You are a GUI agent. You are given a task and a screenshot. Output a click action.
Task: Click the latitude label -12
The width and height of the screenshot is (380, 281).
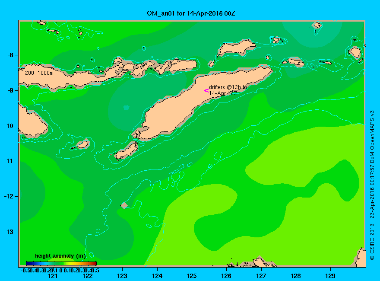point(9,197)
